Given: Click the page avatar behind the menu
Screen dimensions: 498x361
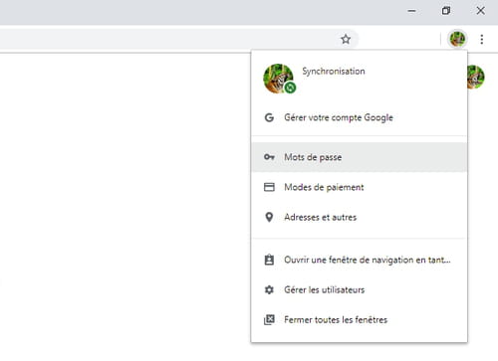Looking at the screenshot, I should click(x=476, y=77).
